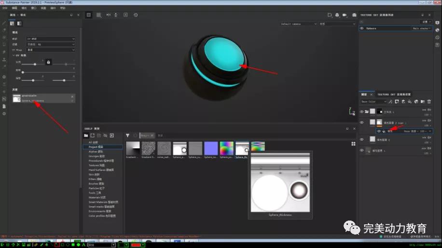
Task: Switch to Texture Set settings tab
Action: tap(394, 94)
